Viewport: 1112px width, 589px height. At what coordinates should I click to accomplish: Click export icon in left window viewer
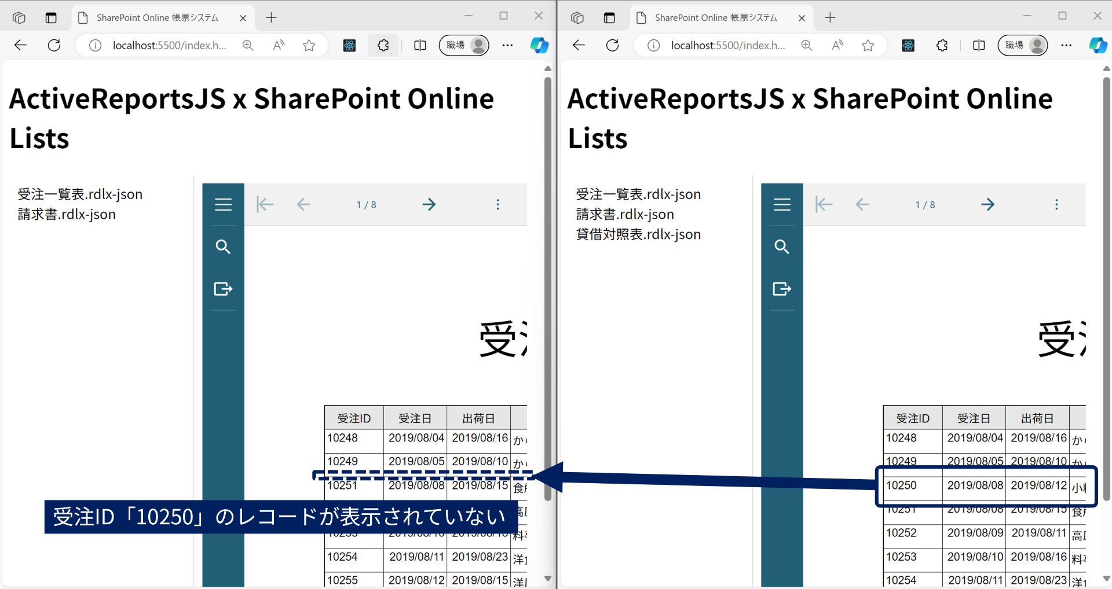click(x=223, y=289)
